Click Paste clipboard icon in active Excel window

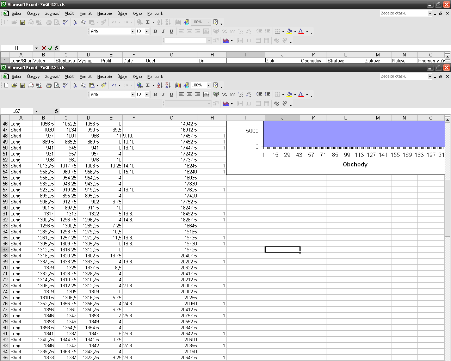(92, 85)
